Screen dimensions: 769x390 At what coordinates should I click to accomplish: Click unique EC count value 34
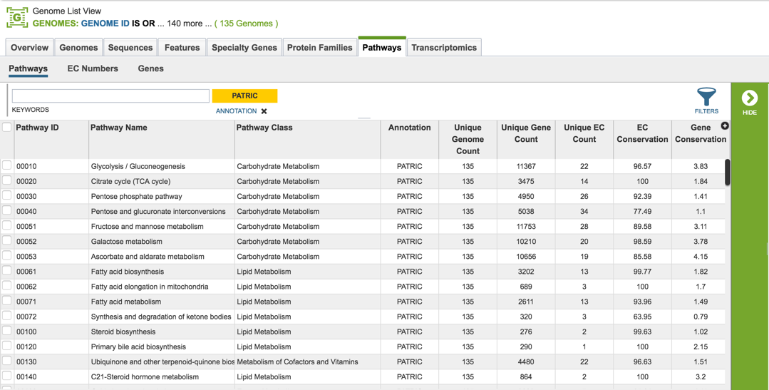[584, 212]
